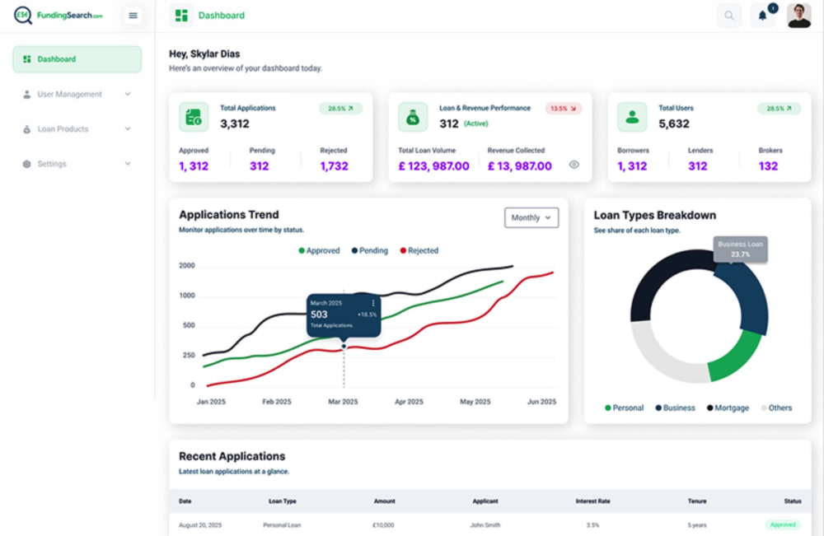Select Dashboard in the sidebar
This screenshot has height=536, width=824.
(77, 59)
